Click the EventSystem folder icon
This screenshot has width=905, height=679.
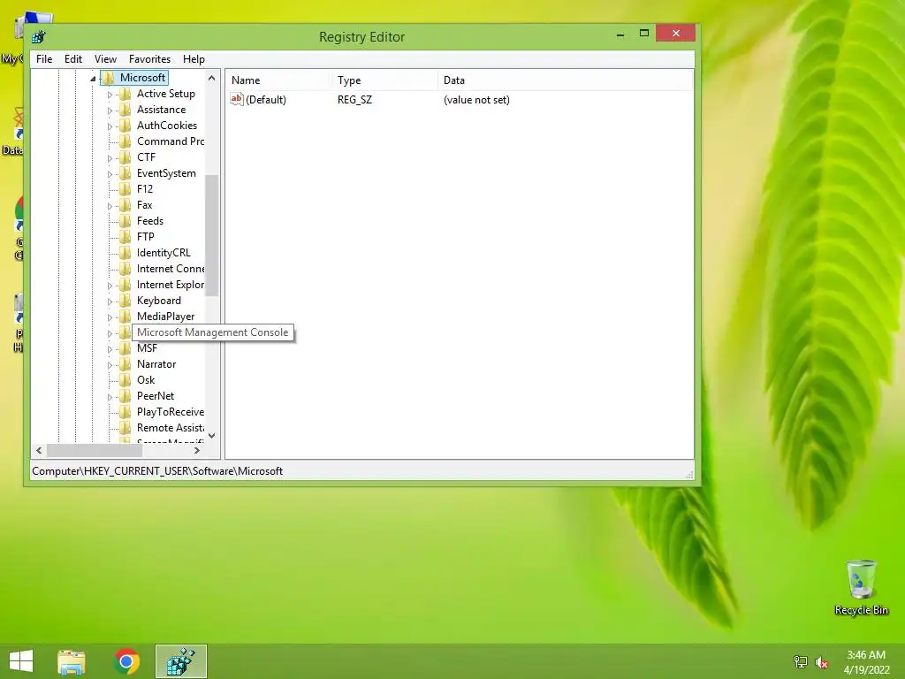(125, 173)
